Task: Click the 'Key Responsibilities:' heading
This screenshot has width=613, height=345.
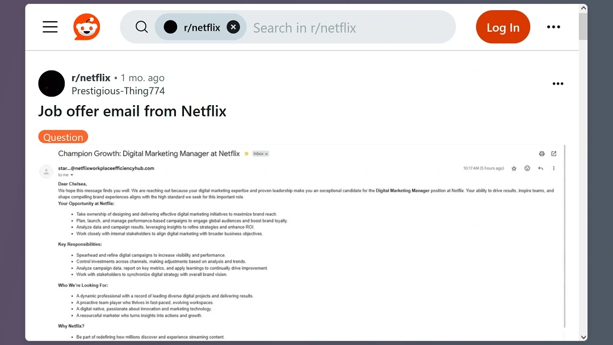Action: pos(80,244)
